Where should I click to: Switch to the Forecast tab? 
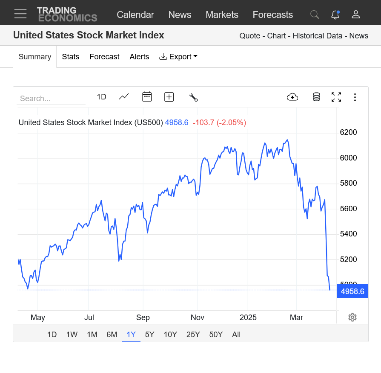click(104, 57)
